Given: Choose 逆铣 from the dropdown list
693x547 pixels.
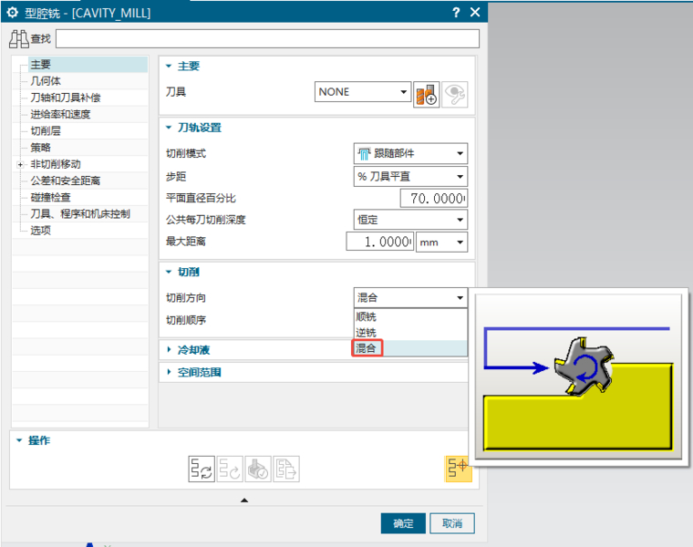Looking at the screenshot, I should (410, 333).
